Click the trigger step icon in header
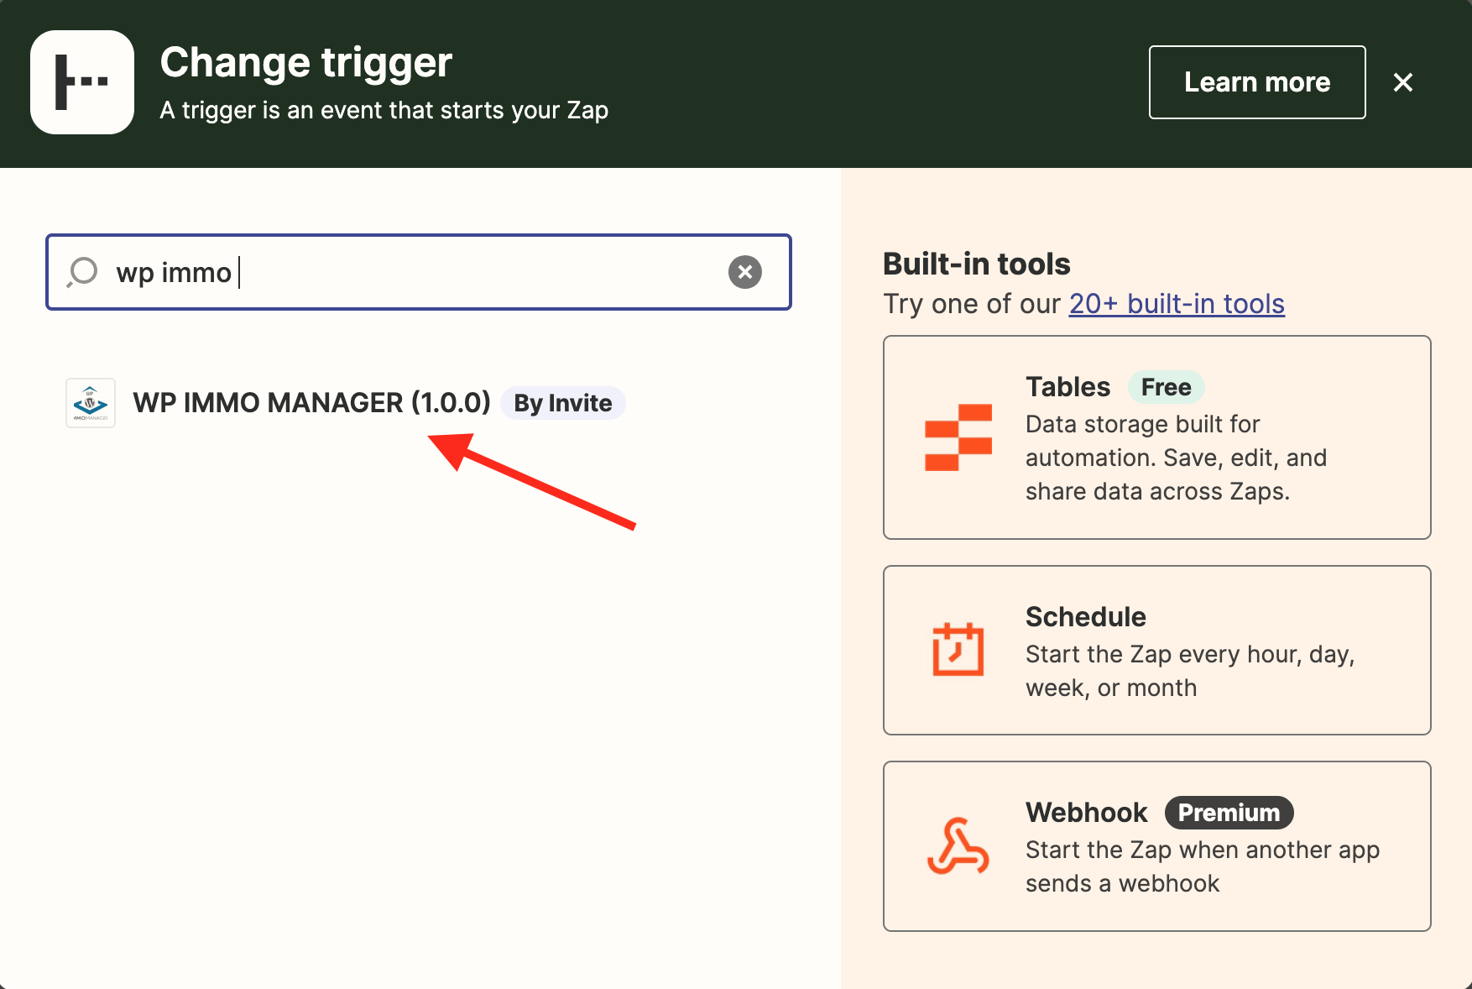This screenshot has height=989, width=1472. click(x=82, y=82)
